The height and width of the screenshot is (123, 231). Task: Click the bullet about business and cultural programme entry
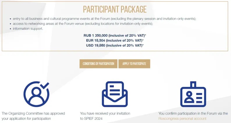104,19
